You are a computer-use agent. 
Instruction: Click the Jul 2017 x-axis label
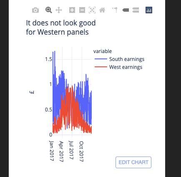[x=71, y=150]
